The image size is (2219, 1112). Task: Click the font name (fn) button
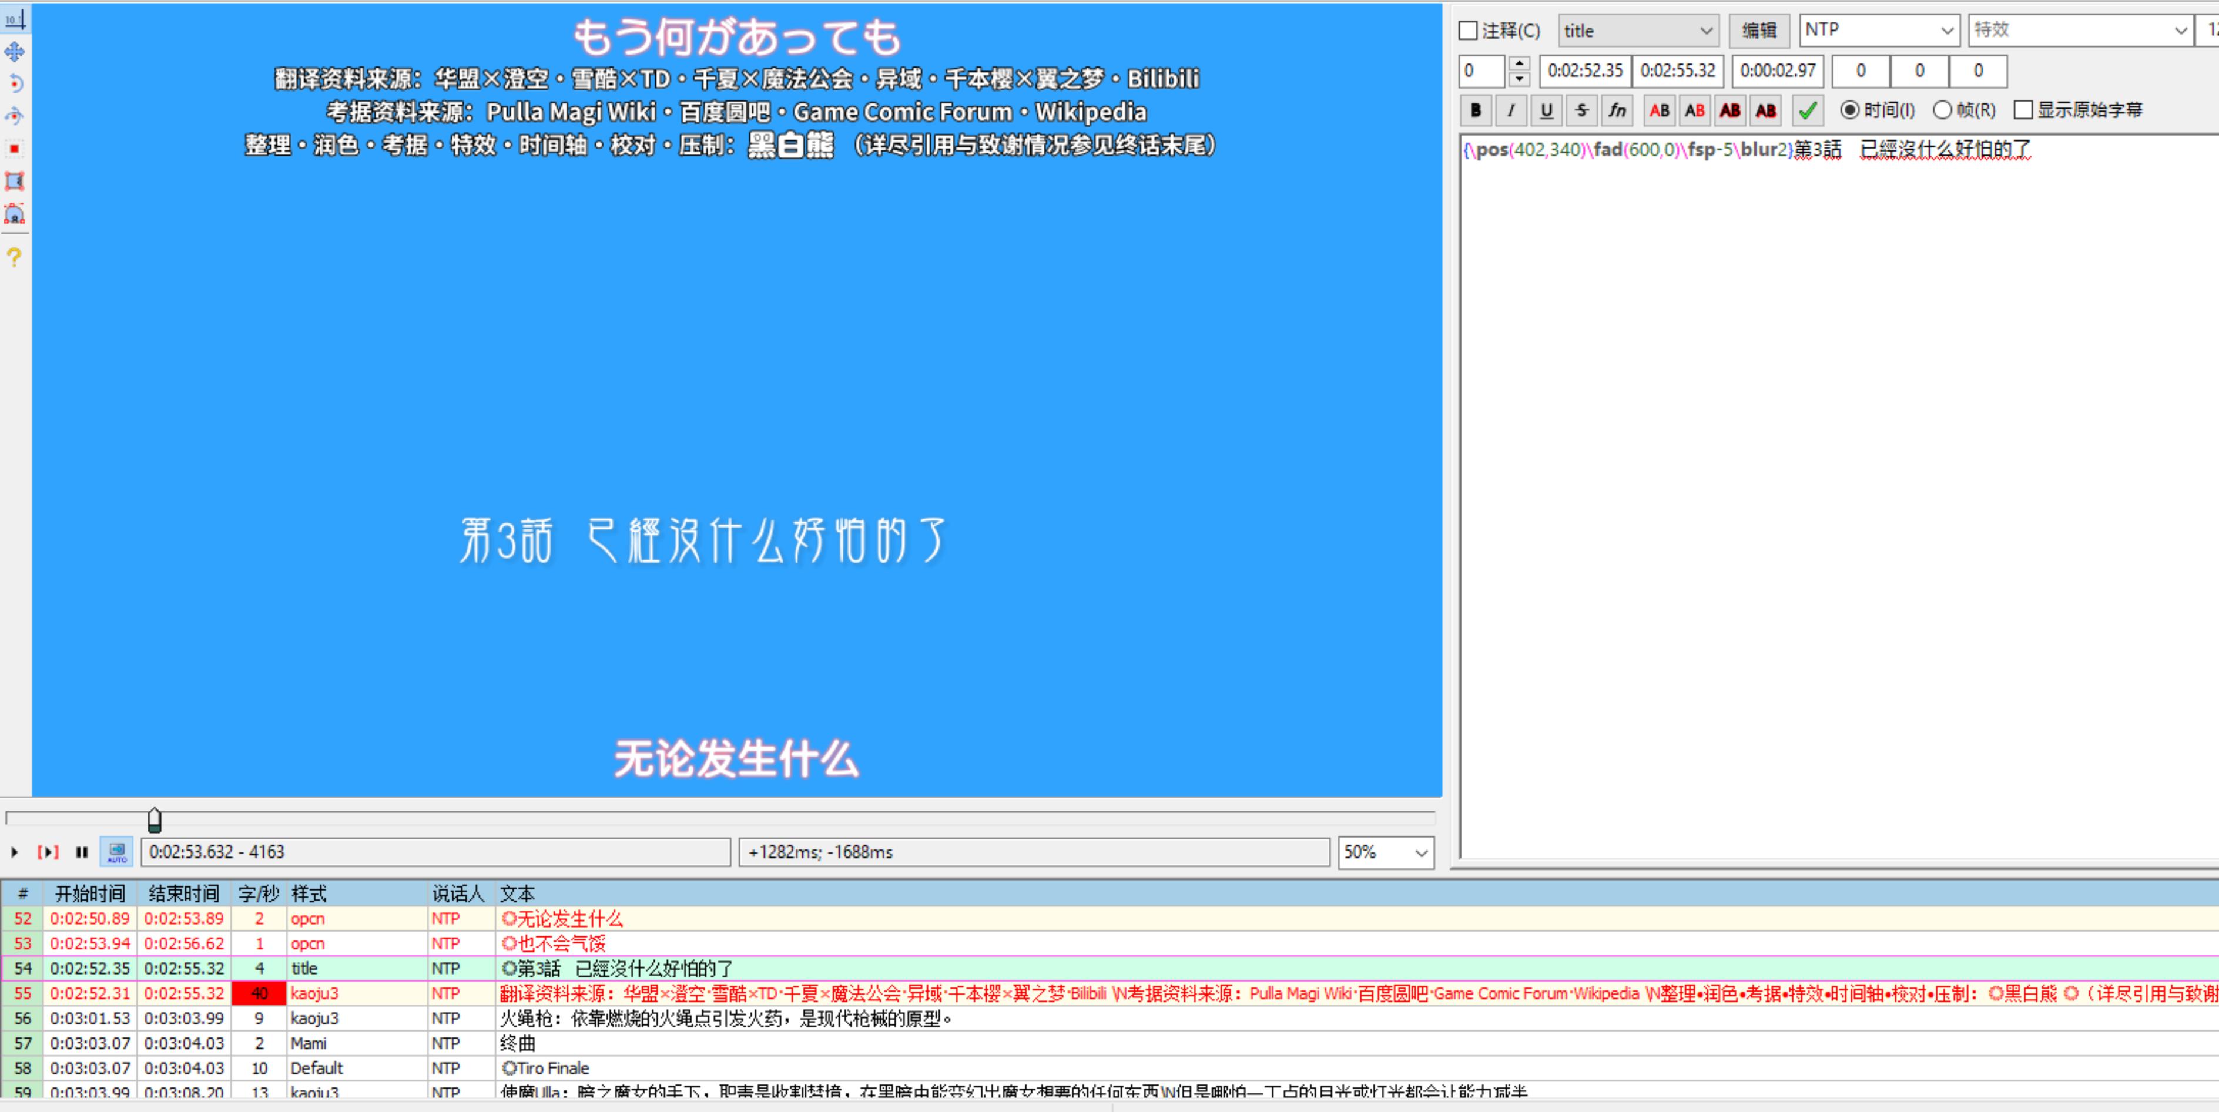[x=1617, y=110]
